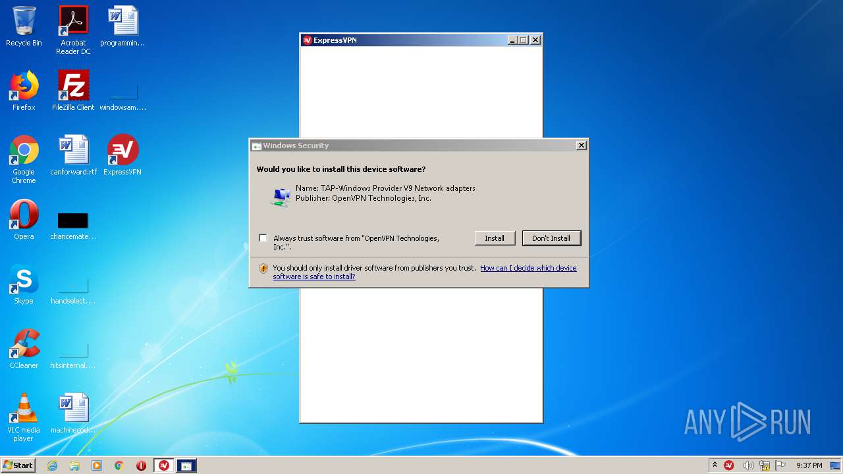Viewport: 843px width, 474px height.
Task: Show hidden system tray icons
Action: tap(715, 465)
